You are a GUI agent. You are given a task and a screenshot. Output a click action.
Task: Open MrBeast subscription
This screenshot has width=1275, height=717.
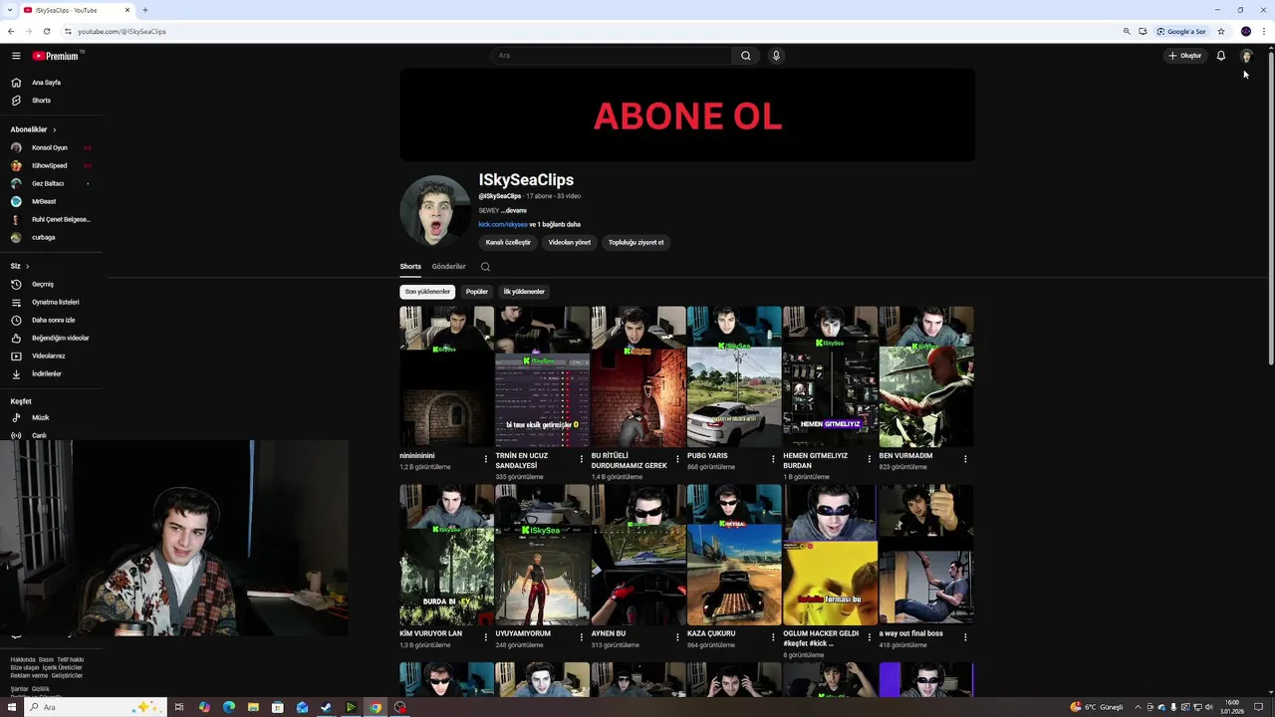click(53, 201)
